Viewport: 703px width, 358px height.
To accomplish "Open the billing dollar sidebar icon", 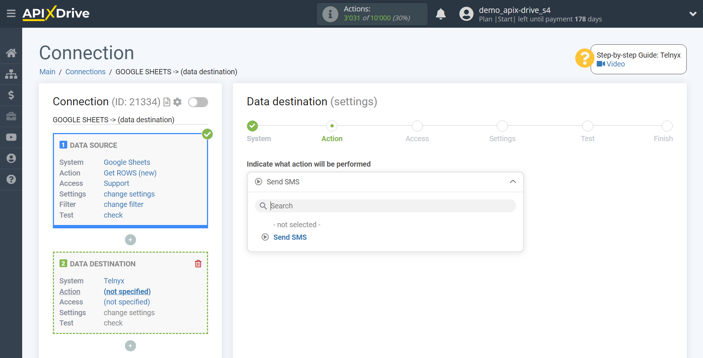I will point(11,95).
